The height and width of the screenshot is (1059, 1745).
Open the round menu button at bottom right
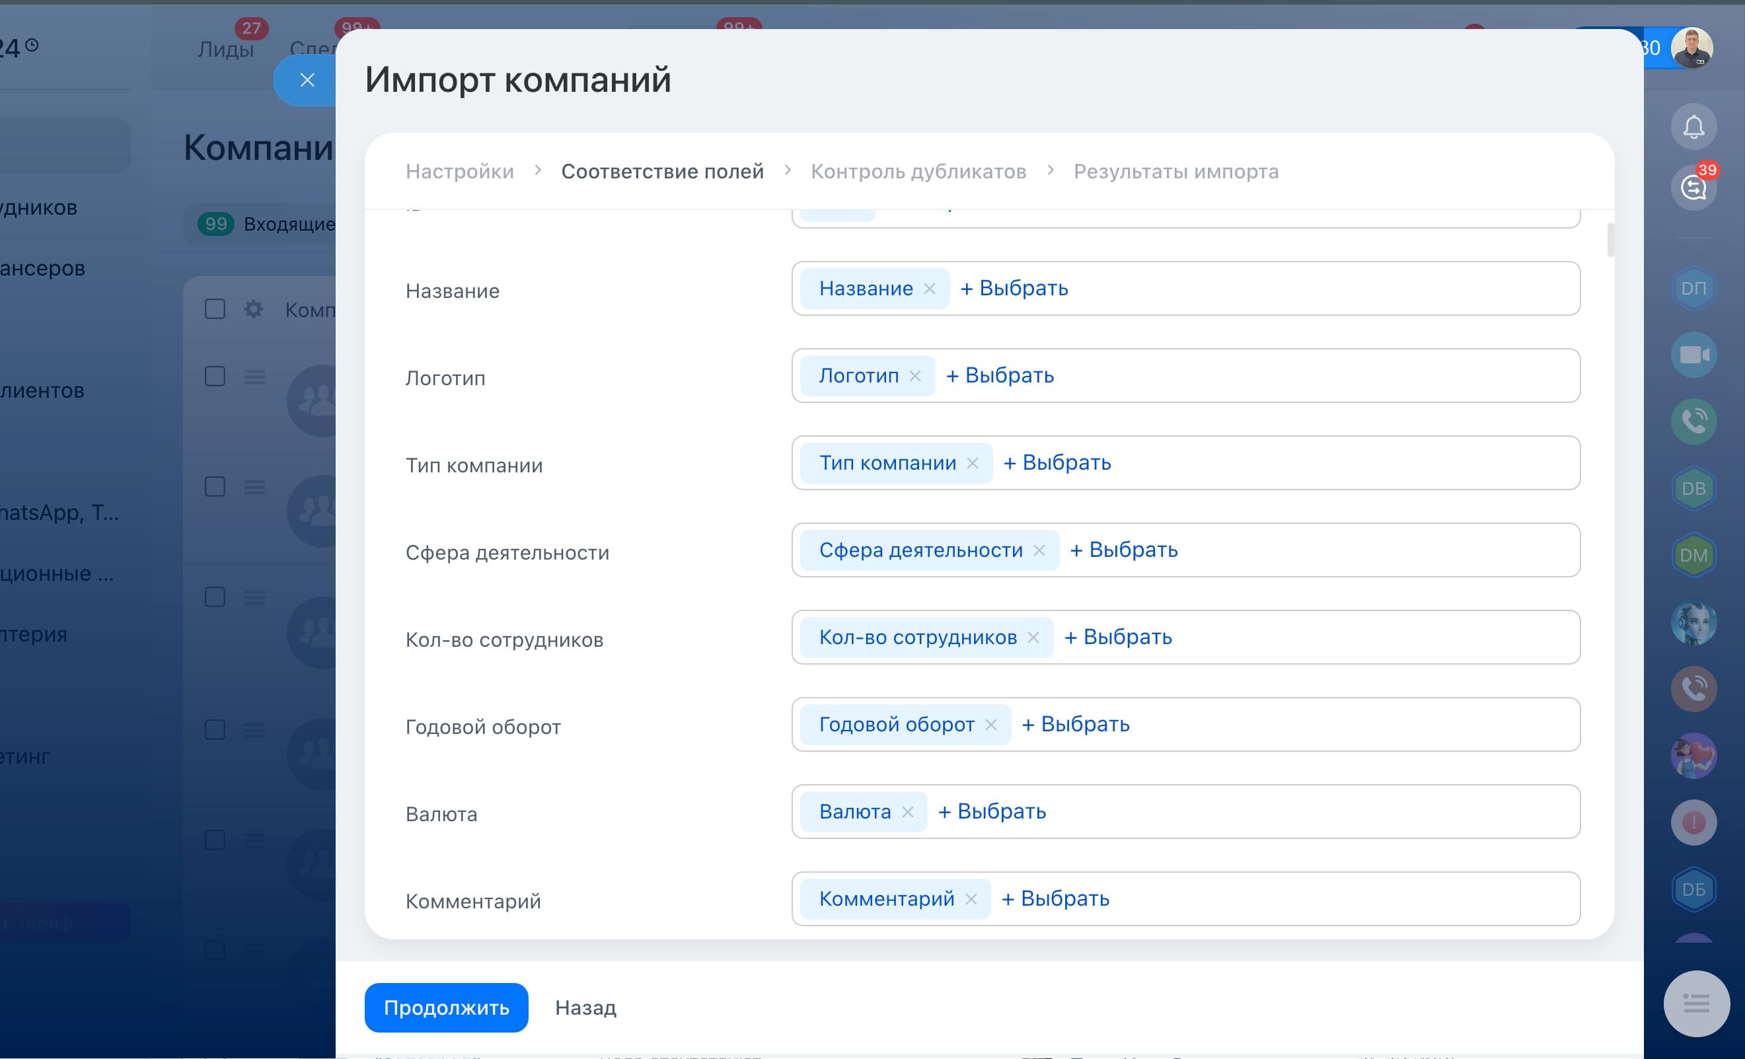point(1696,1003)
